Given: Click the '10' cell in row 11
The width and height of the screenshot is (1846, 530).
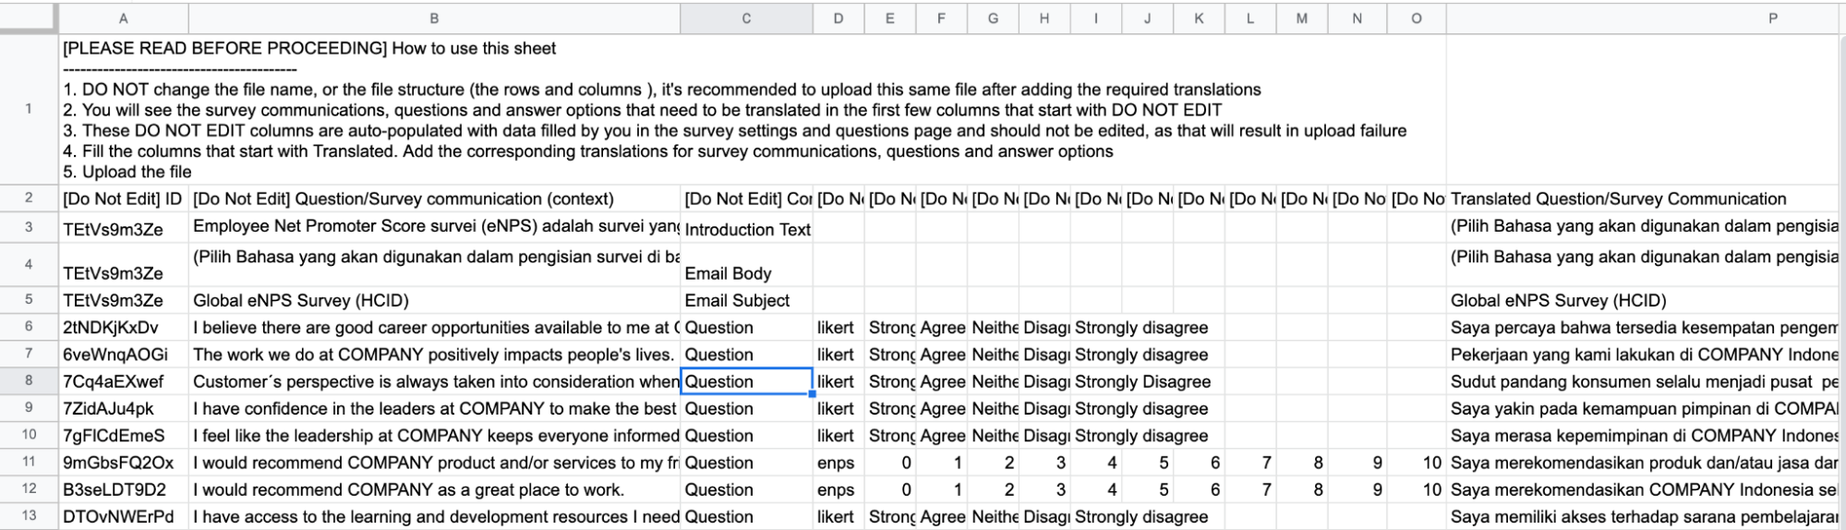Looking at the screenshot, I should [1417, 463].
